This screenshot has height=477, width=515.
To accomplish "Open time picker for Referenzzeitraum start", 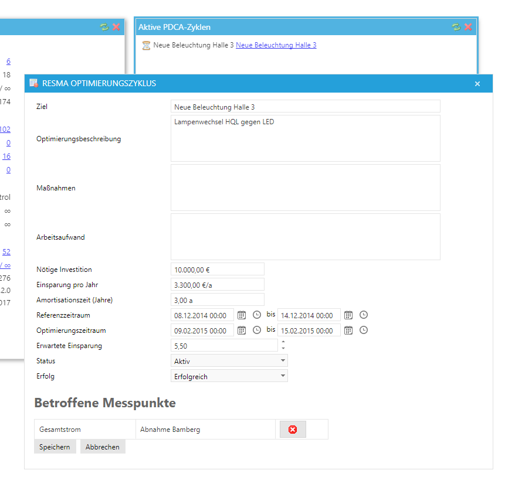I will [x=256, y=315].
